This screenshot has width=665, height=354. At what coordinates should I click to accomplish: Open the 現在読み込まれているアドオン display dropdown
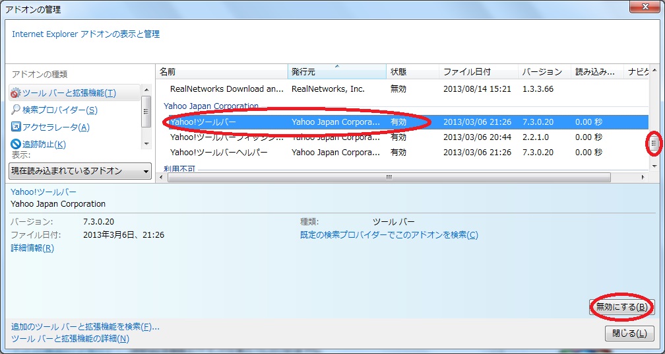click(x=80, y=171)
